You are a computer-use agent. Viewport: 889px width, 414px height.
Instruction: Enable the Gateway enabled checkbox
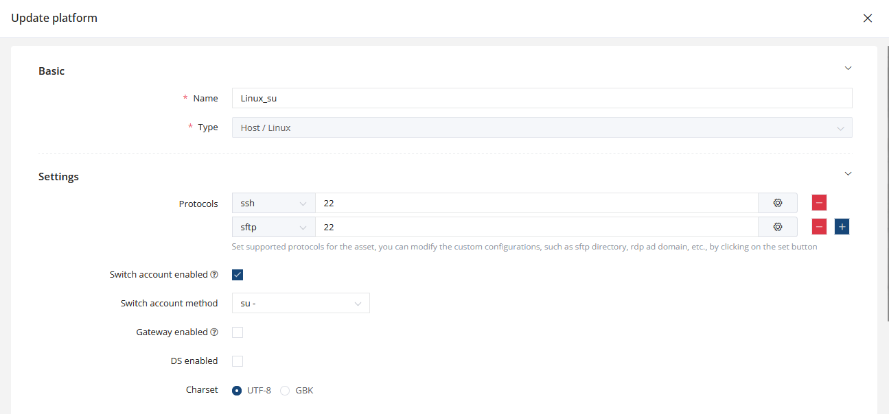click(238, 332)
